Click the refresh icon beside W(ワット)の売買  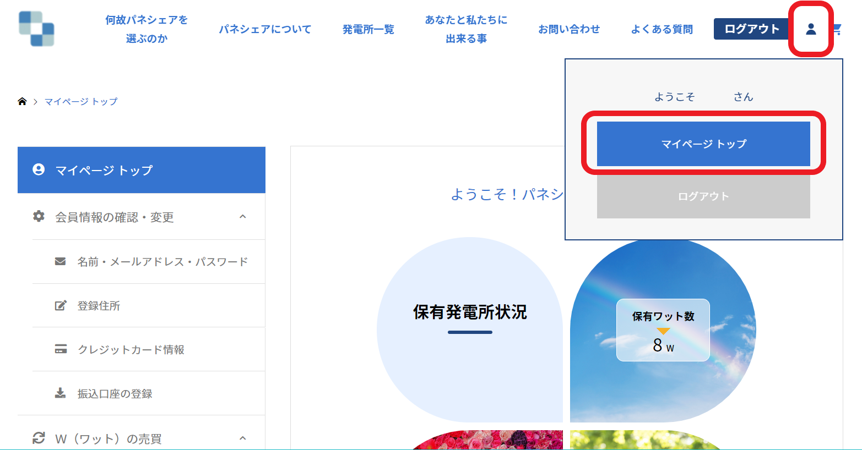pos(39,438)
